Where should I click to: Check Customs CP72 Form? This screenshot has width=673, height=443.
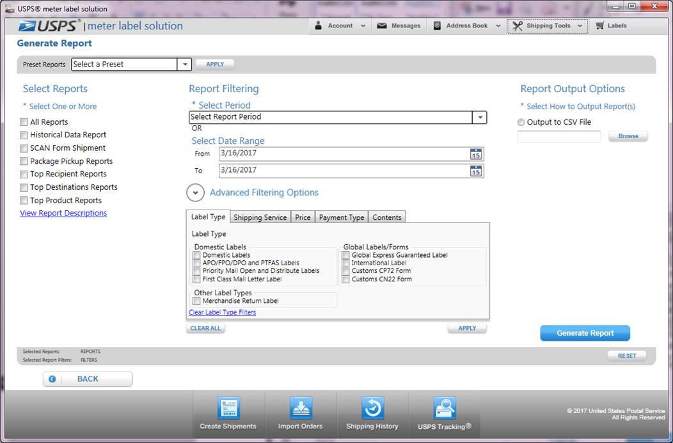pyautogui.click(x=345, y=271)
